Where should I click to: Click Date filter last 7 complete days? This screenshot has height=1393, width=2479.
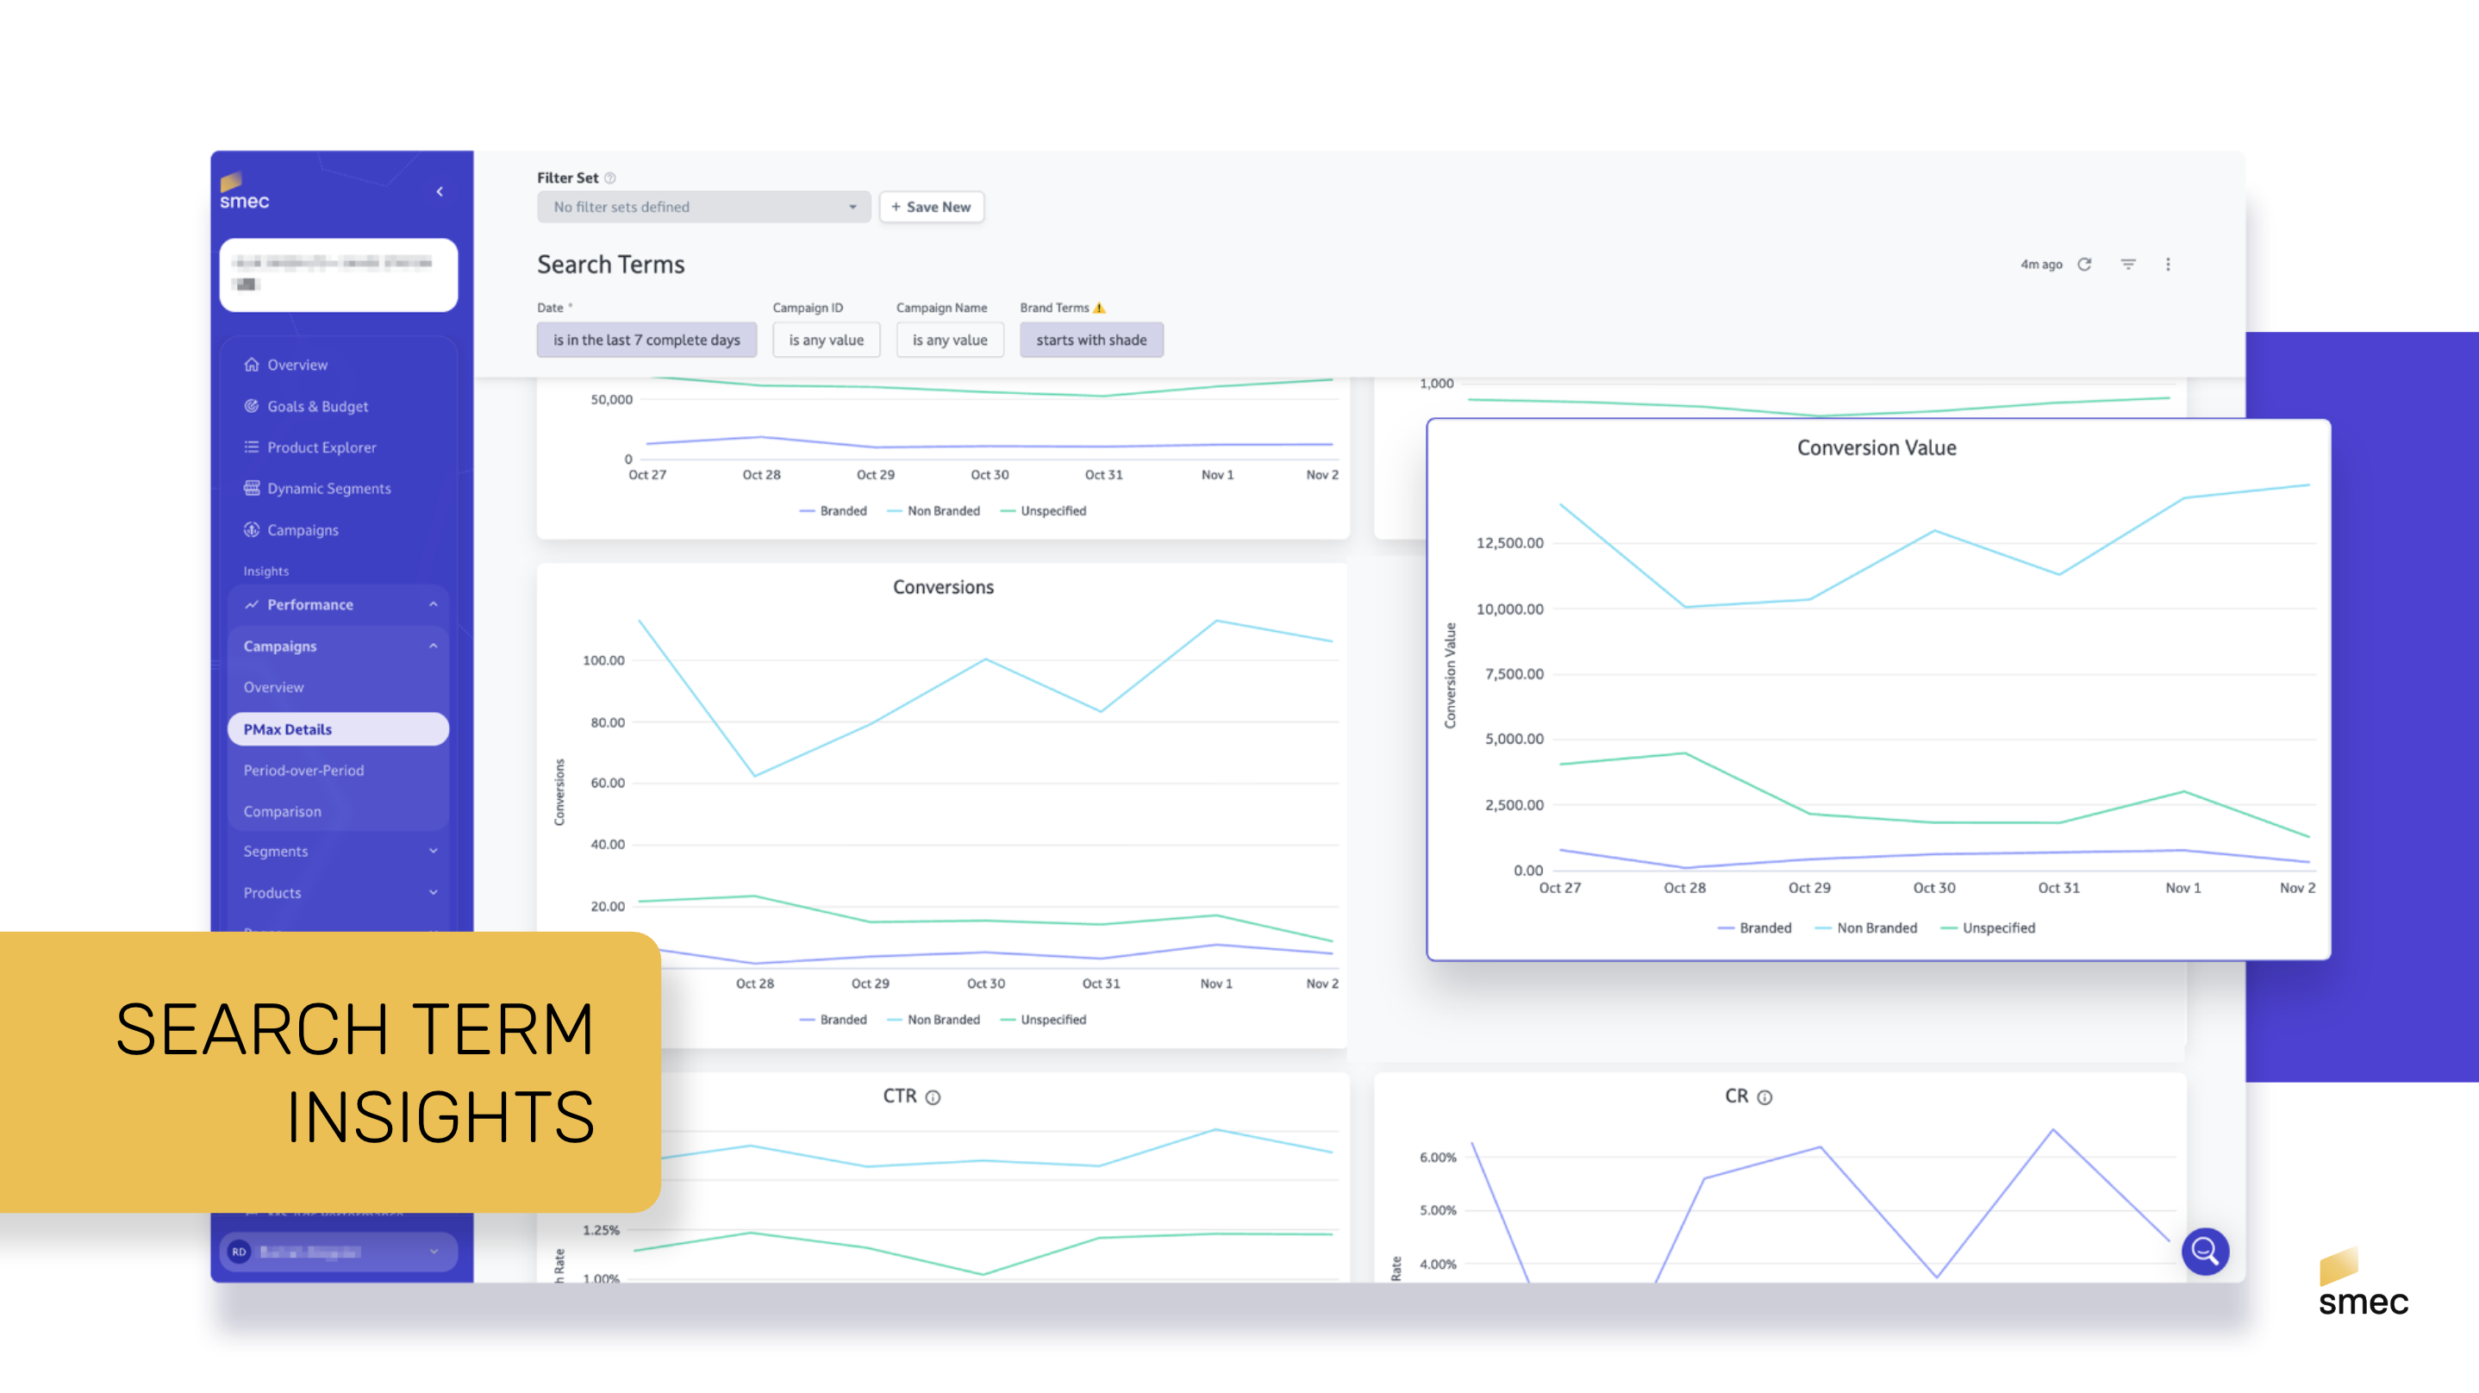click(646, 340)
